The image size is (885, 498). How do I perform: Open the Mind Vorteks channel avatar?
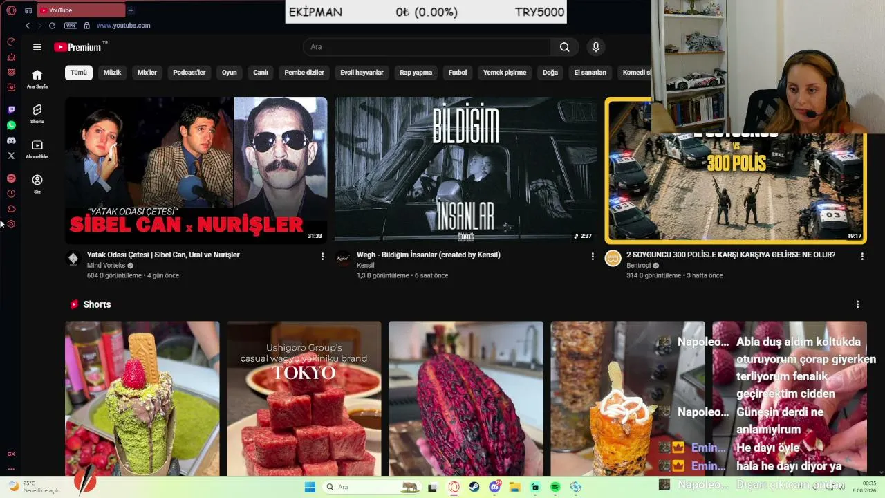click(x=73, y=259)
